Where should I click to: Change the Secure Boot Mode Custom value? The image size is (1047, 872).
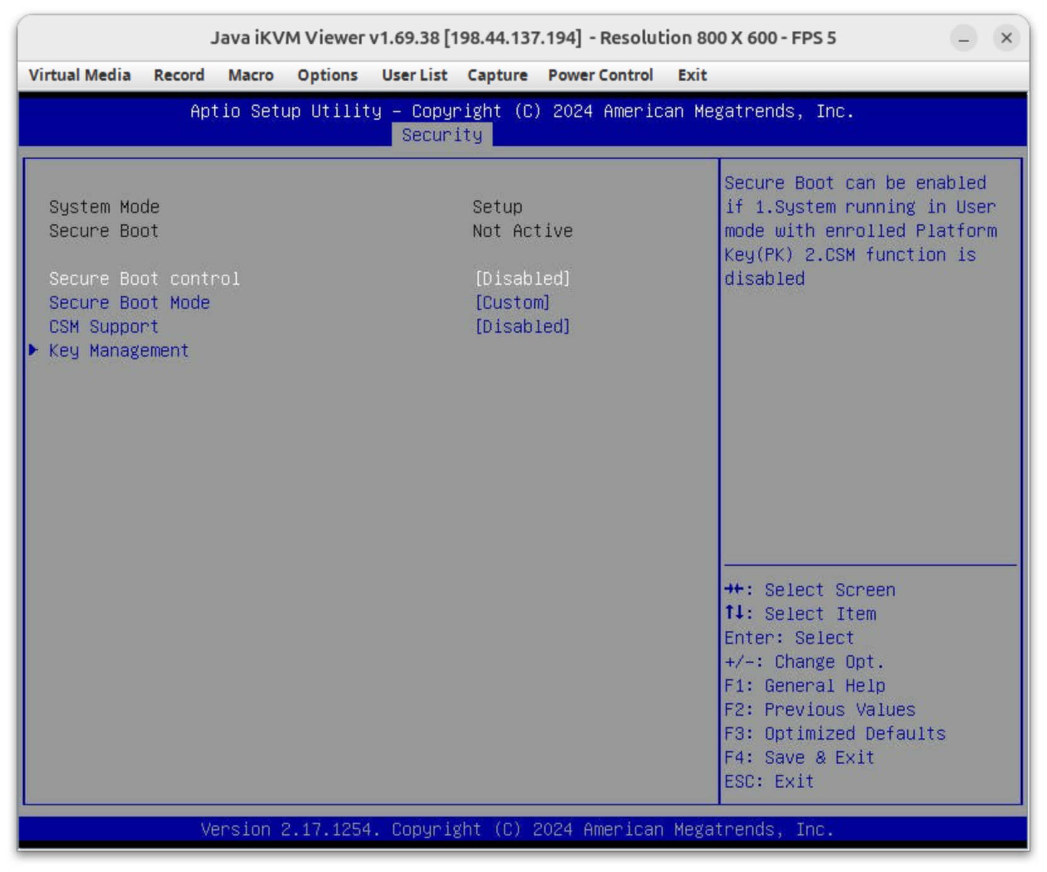pos(512,302)
